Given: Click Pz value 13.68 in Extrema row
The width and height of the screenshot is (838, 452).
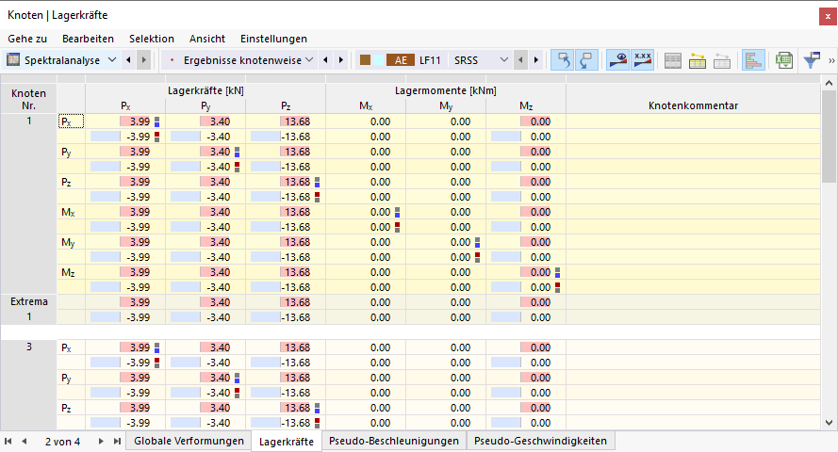Looking at the screenshot, I should click(x=286, y=302).
